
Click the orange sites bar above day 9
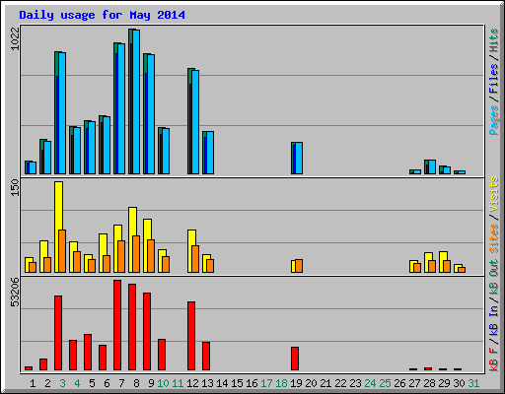[x=151, y=256]
